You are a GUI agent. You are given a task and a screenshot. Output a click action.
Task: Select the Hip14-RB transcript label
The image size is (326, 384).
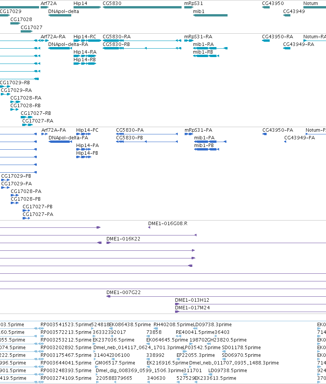pos(85,60)
